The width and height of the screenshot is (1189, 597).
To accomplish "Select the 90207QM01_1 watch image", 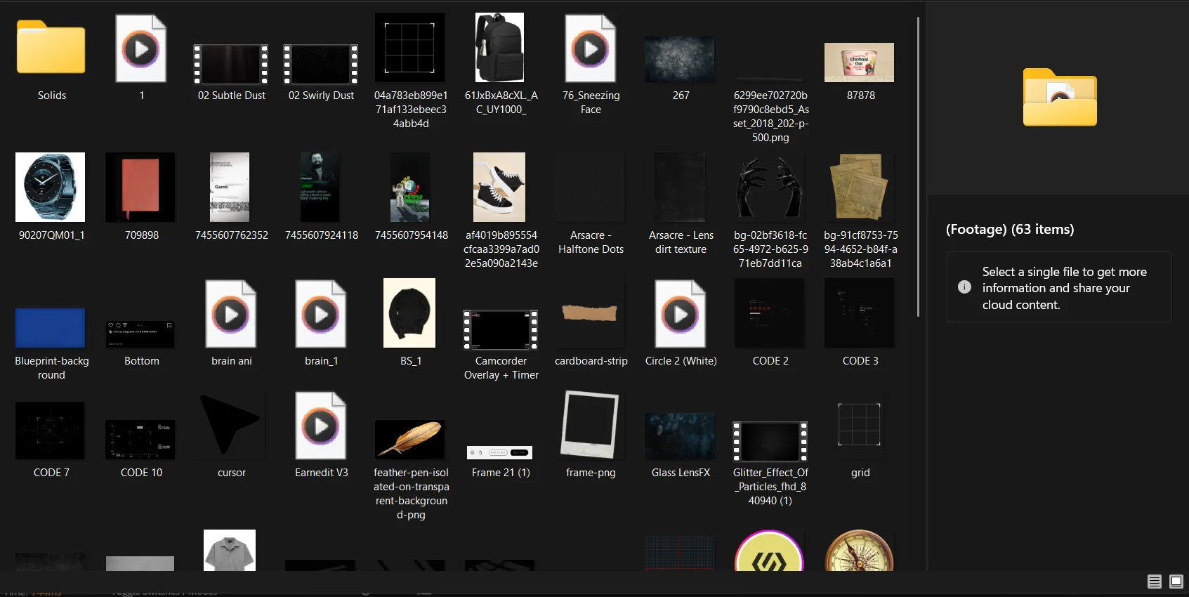I will tap(51, 188).
